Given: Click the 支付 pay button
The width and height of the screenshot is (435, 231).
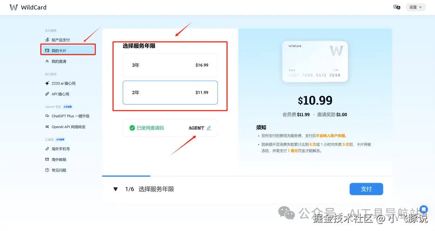Looking at the screenshot, I should [366, 189].
